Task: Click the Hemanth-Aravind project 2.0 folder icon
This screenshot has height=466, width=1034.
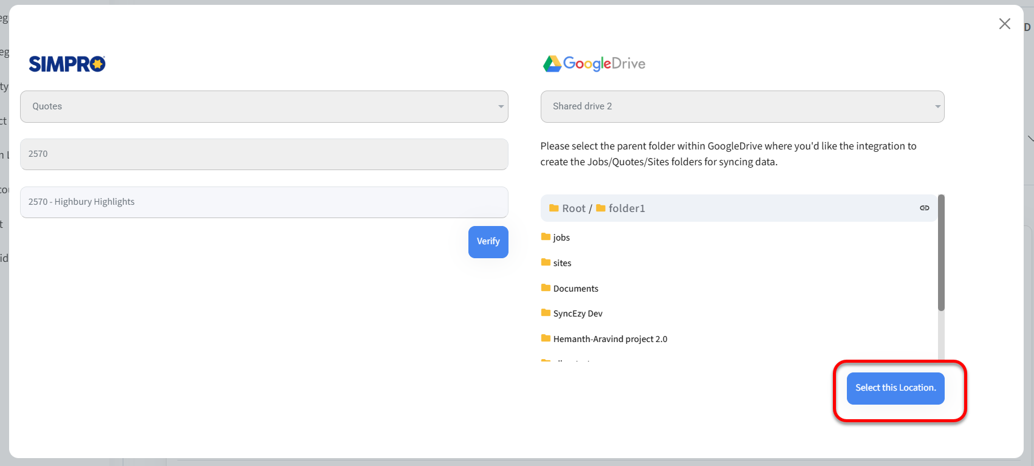Action: click(546, 338)
